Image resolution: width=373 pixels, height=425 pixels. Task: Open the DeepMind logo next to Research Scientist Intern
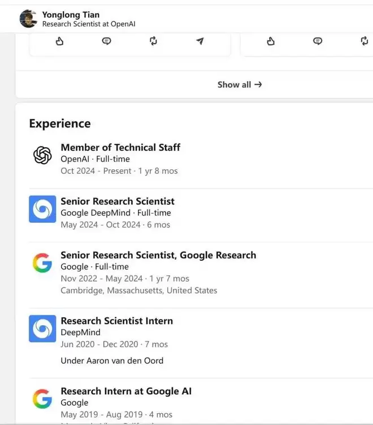tap(42, 328)
